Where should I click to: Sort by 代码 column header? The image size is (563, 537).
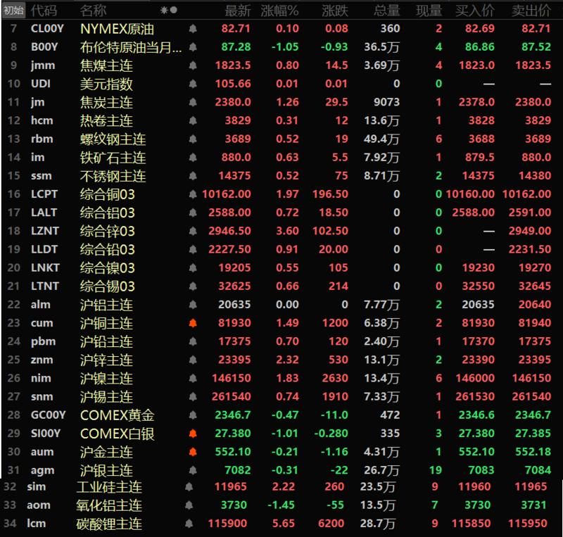pyautogui.click(x=44, y=11)
